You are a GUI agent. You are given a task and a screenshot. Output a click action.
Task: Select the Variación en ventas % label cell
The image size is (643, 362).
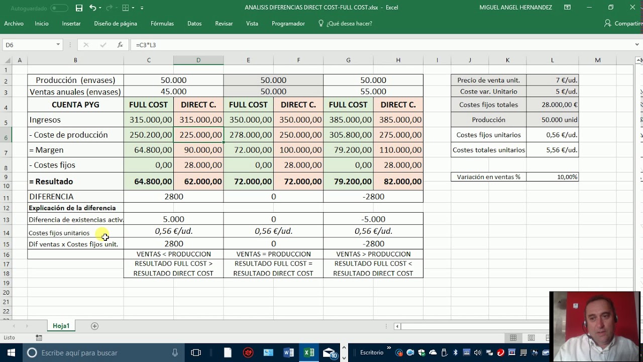[x=488, y=177]
